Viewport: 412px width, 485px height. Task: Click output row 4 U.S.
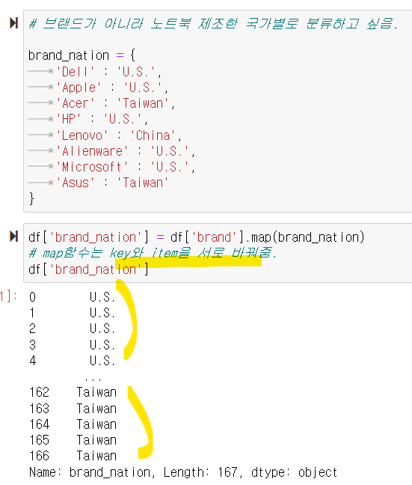click(x=73, y=361)
